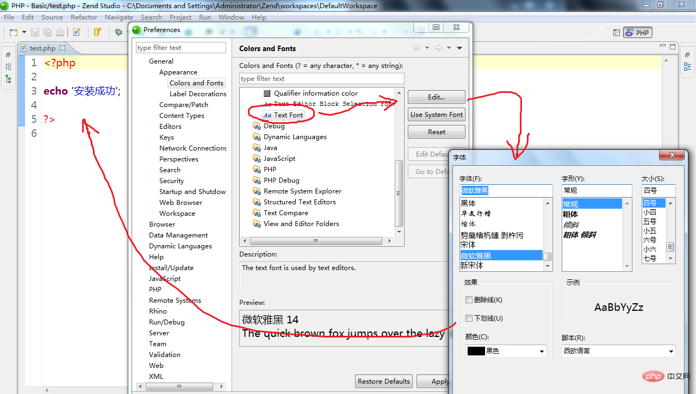
Task: Click the Edit... button
Action: point(437,97)
